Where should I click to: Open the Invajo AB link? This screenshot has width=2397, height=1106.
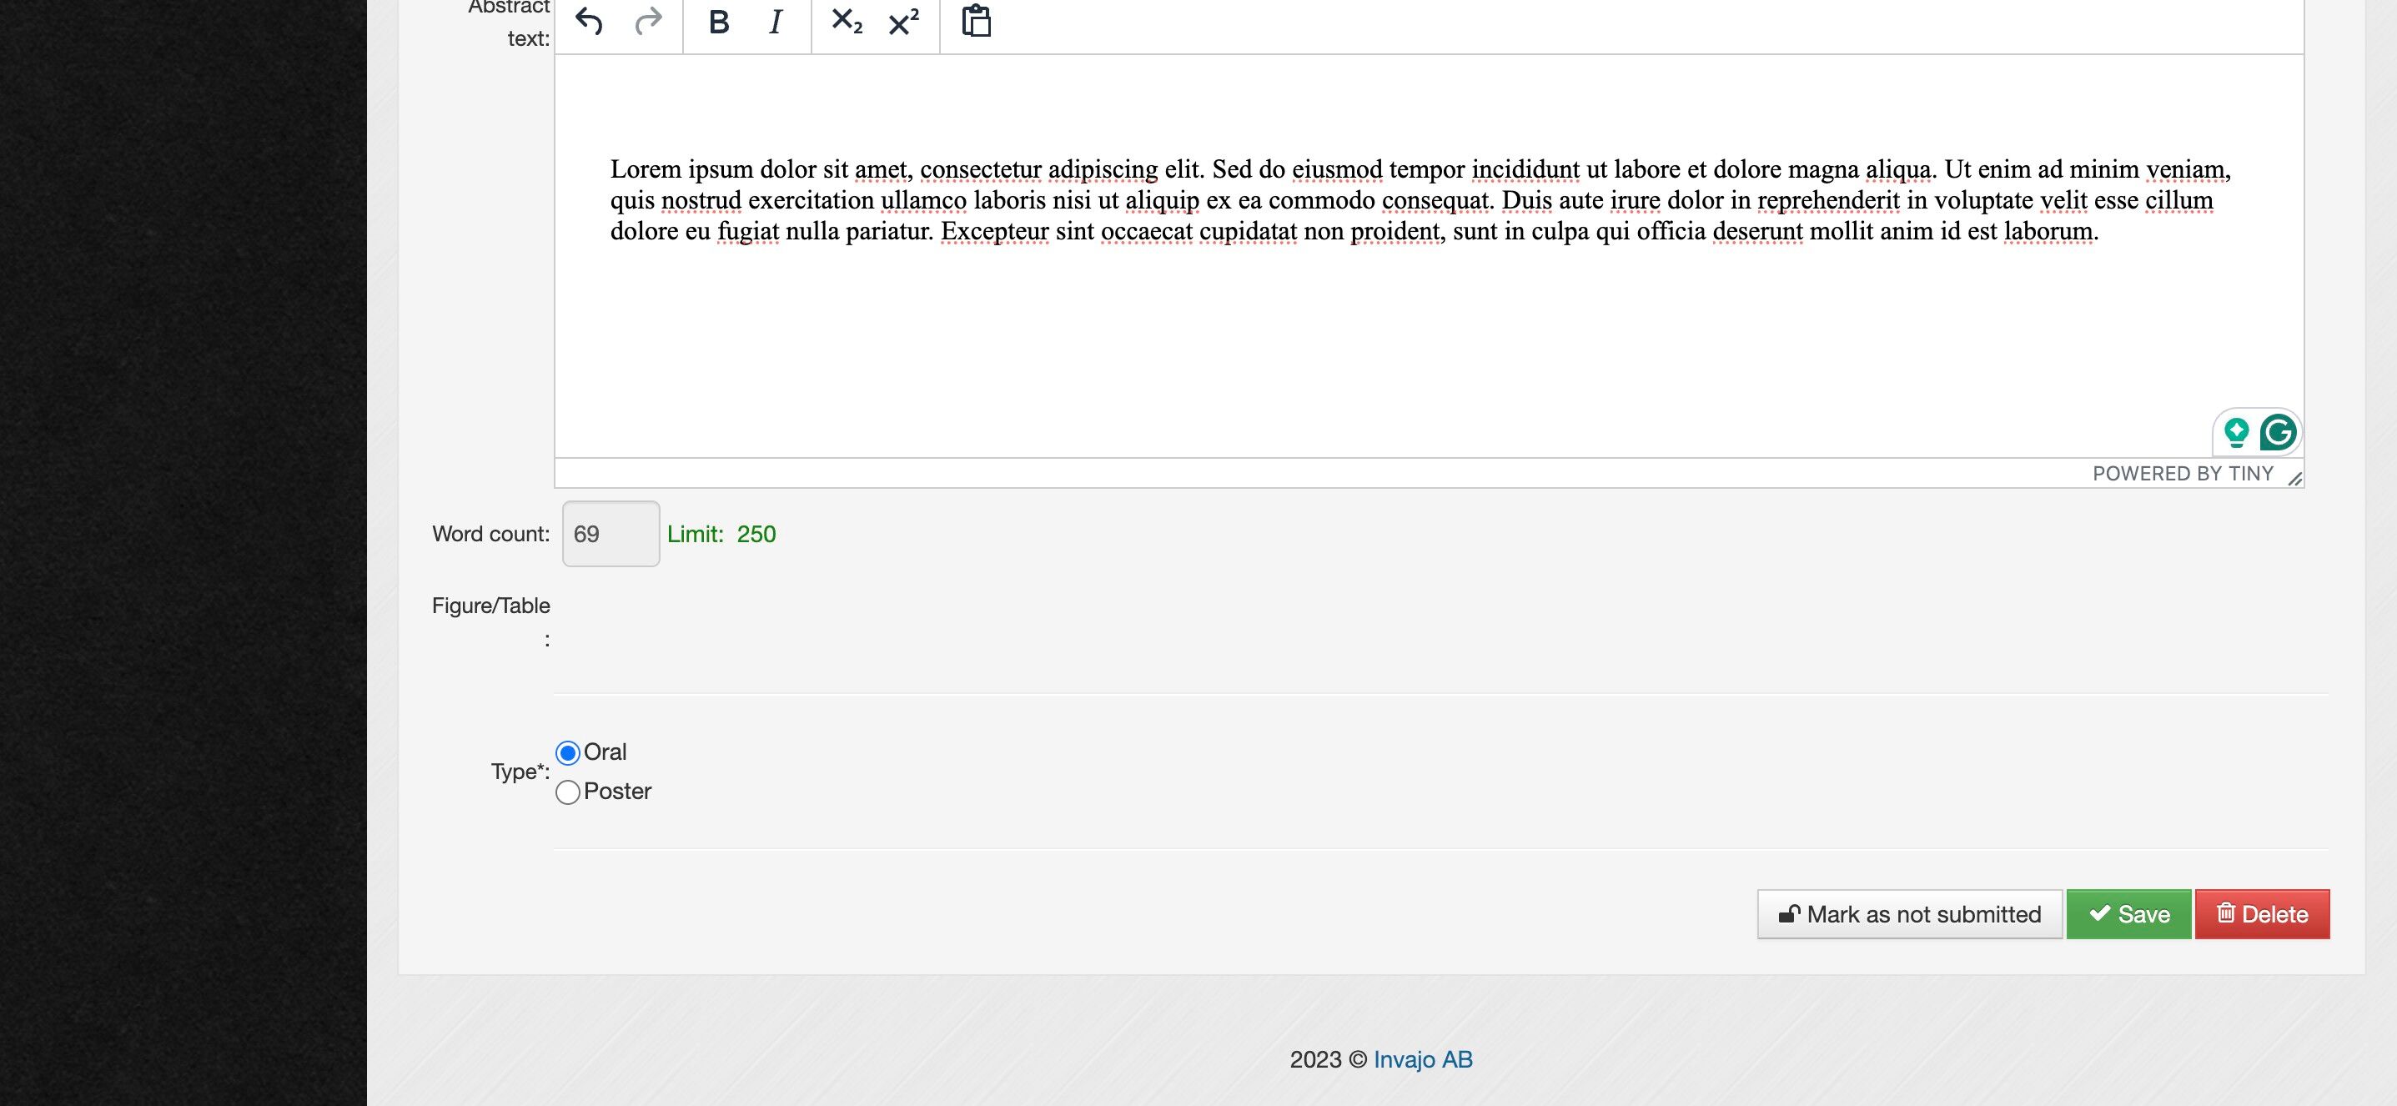click(1423, 1059)
